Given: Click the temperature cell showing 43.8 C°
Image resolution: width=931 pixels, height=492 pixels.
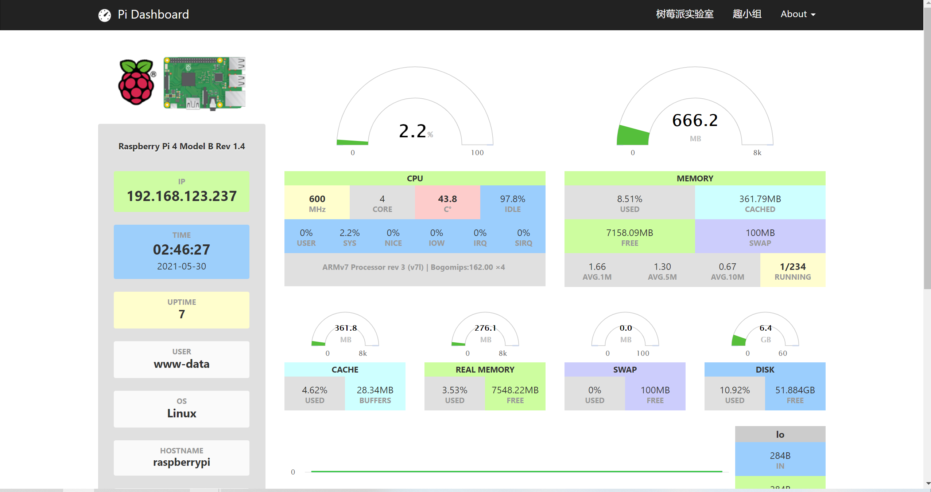Looking at the screenshot, I should point(447,202).
